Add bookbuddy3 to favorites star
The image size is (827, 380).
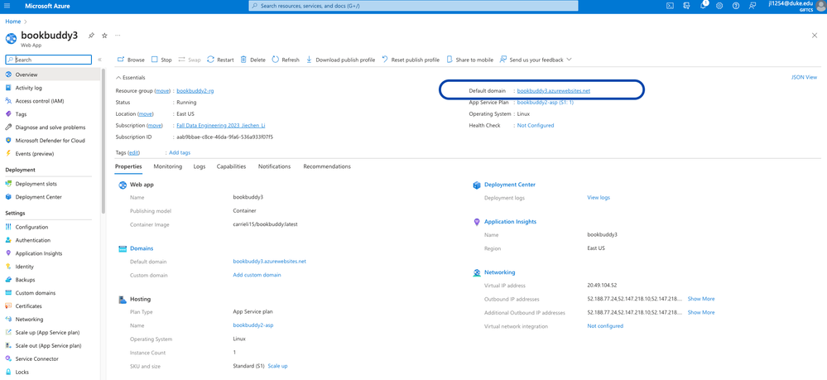click(104, 36)
